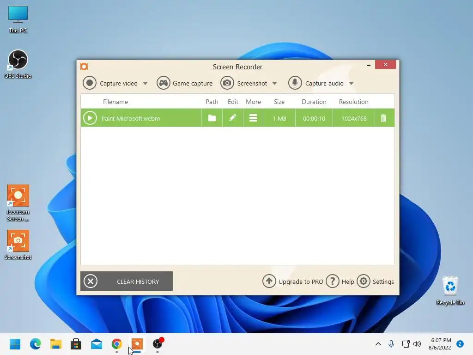Click the Edit column header
473x355 pixels.
(x=233, y=102)
